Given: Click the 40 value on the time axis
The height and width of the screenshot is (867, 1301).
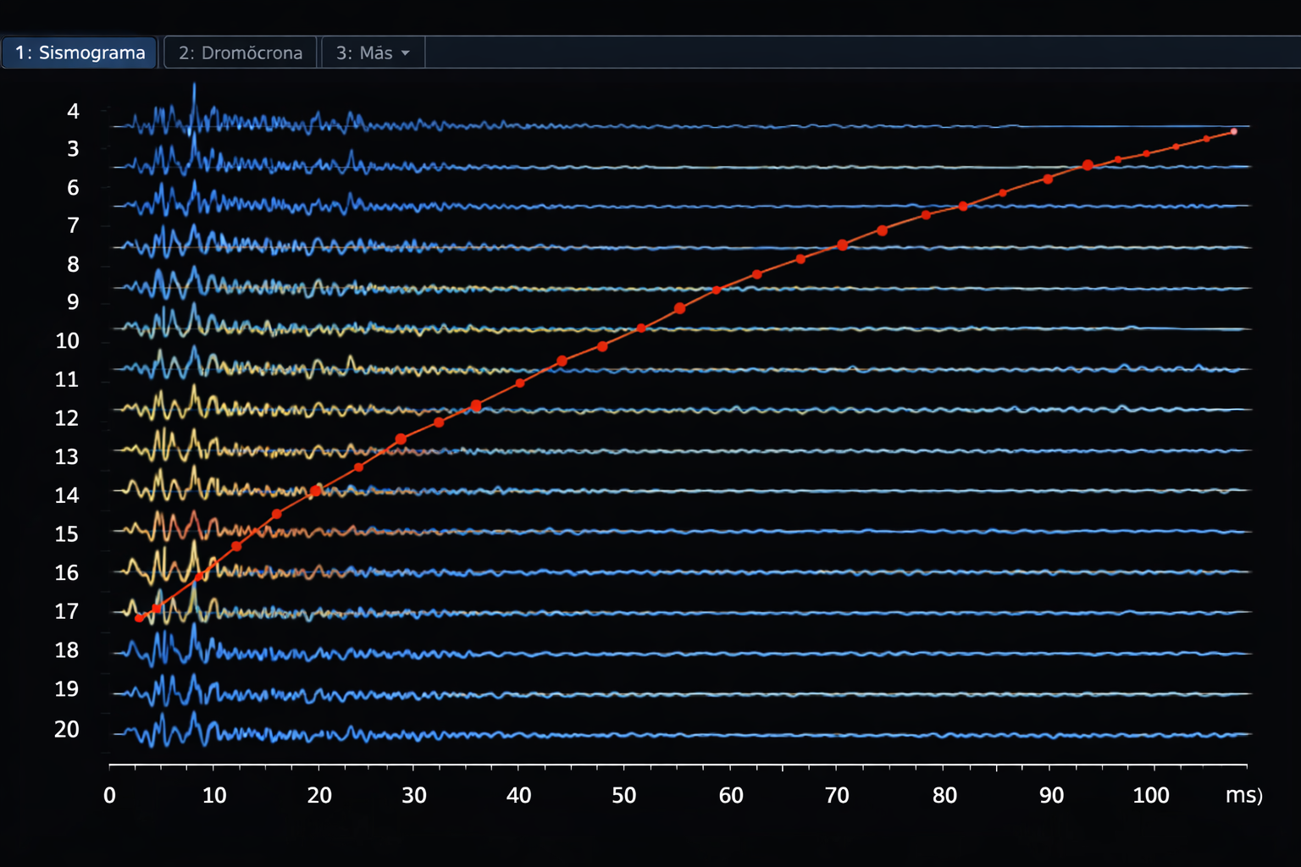Looking at the screenshot, I should tap(519, 796).
